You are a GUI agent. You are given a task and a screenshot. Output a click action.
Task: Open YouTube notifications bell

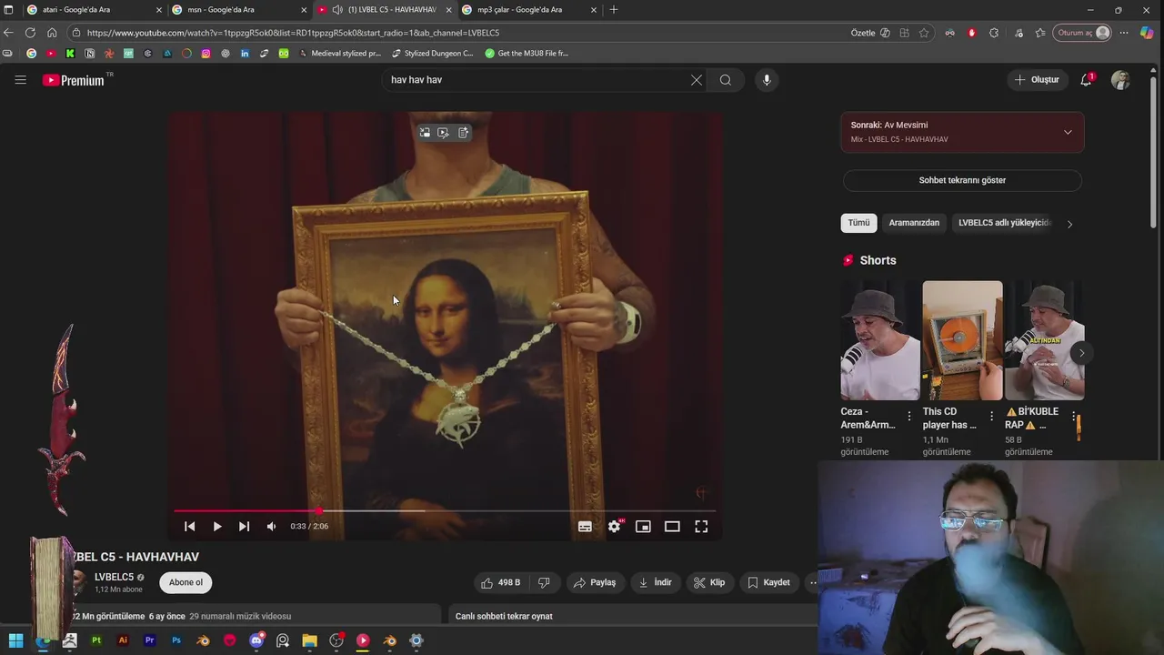coord(1086,80)
